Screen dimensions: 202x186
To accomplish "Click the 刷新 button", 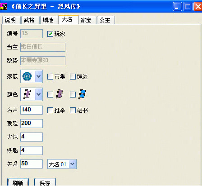I will click(18, 182).
